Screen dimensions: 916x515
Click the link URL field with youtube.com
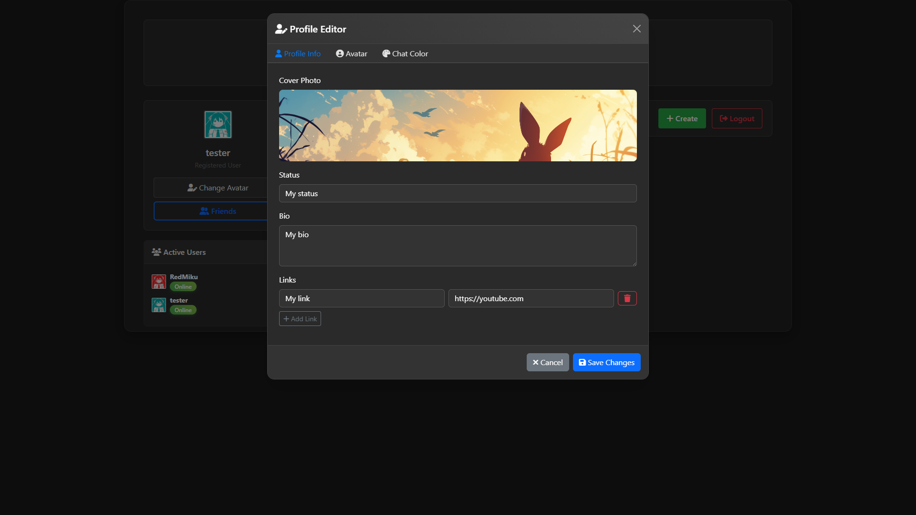click(531, 298)
